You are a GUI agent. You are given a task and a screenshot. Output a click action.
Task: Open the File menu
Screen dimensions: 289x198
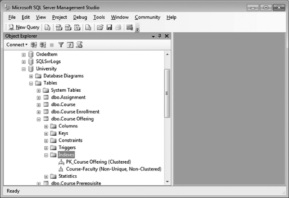(12, 17)
